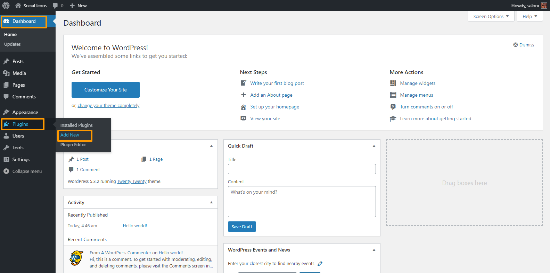
Task: Open Manage widgets link text
Action: [x=418, y=83]
